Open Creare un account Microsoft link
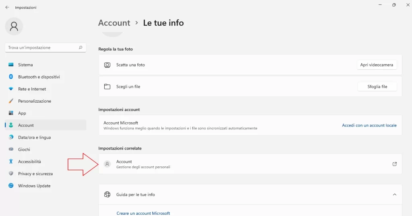 pyautogui.click(x=143, y=213)
